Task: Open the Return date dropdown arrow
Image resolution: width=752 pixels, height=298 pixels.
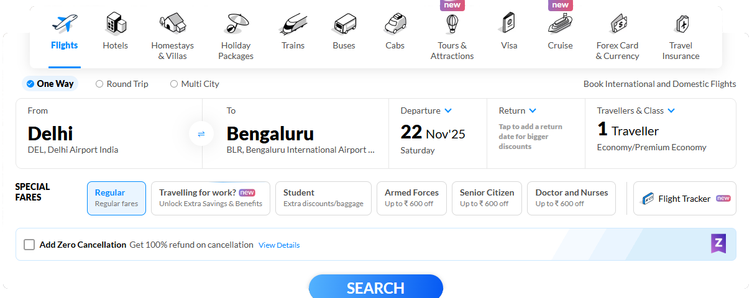Action: click(533, 111)
